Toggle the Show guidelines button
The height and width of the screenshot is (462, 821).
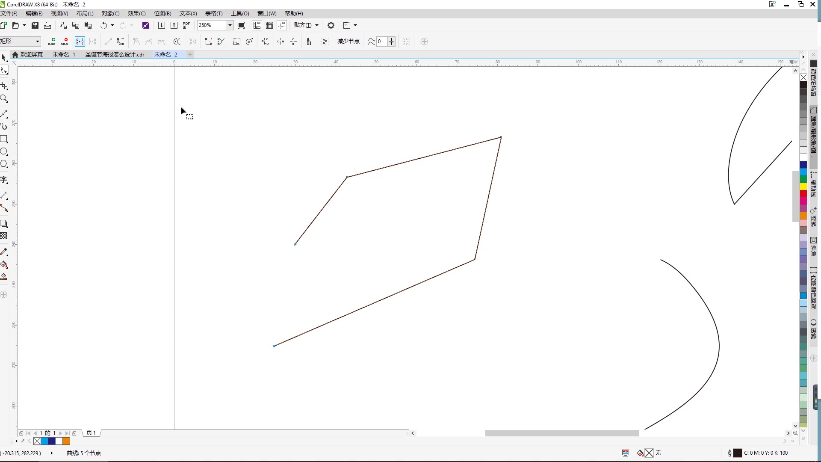pos(282,25)
